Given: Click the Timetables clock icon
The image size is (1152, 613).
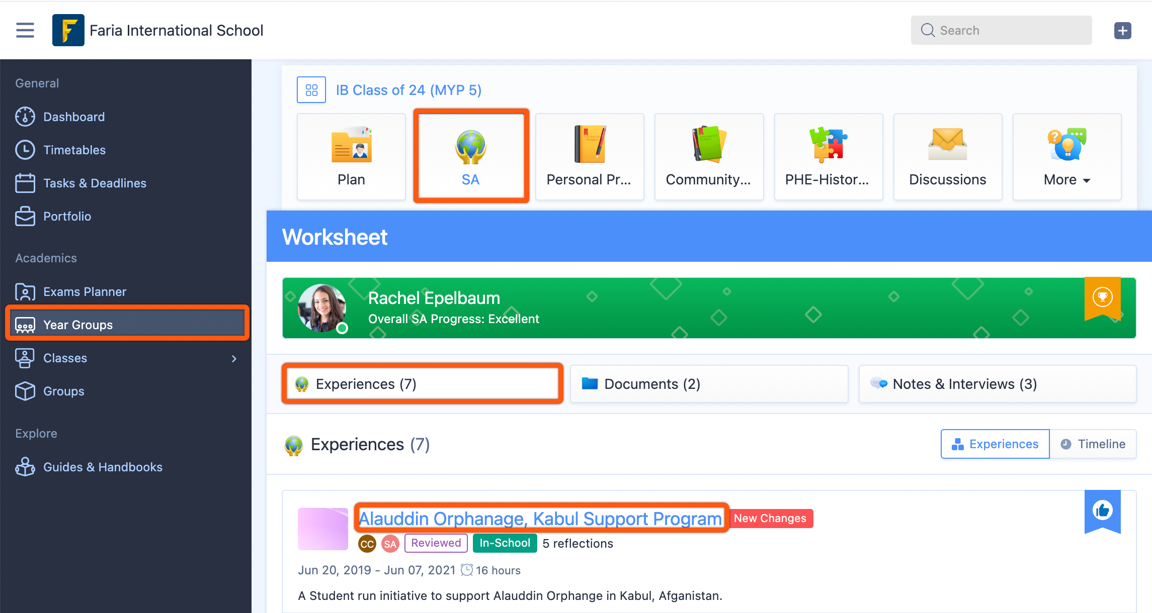Looking at the screenshot, I should (25, 150).
